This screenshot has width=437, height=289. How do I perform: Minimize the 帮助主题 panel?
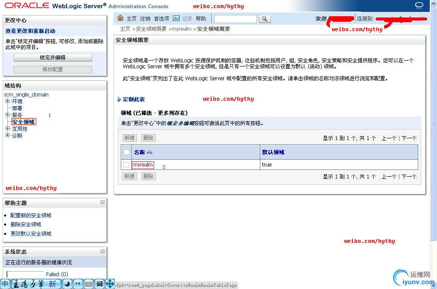point(102,202)
